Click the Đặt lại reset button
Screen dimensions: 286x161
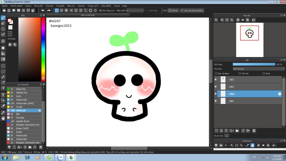(173, 10)
